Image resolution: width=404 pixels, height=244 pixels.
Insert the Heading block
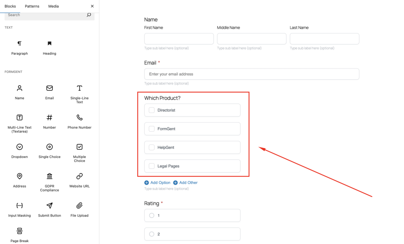coord(49,48)
